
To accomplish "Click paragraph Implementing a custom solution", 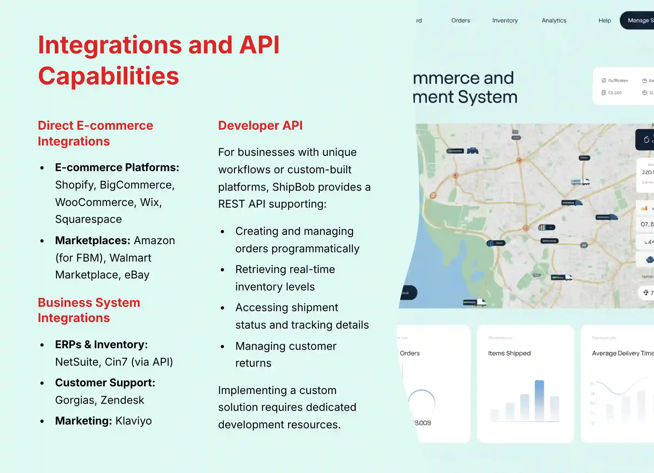I will (x=287, y=407).
